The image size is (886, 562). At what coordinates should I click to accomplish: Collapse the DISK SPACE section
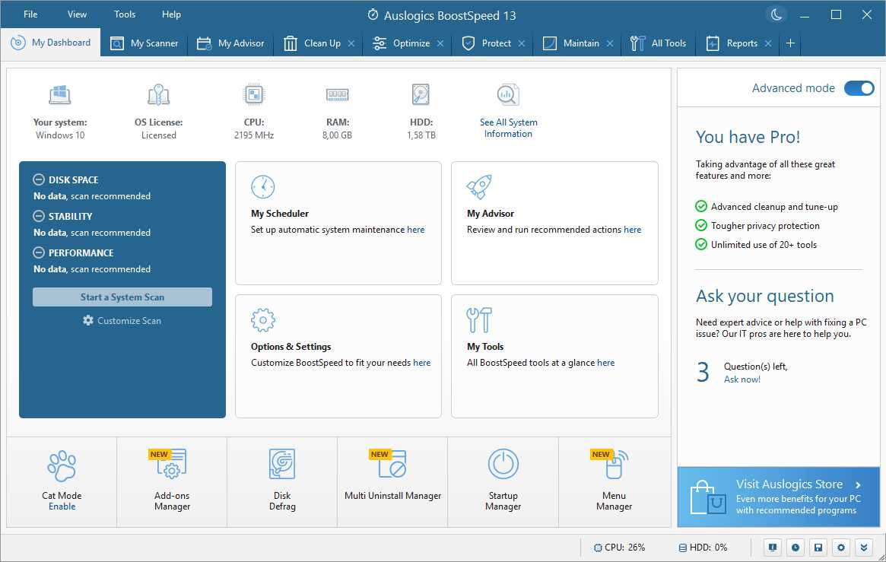click(x=39, y=179)
